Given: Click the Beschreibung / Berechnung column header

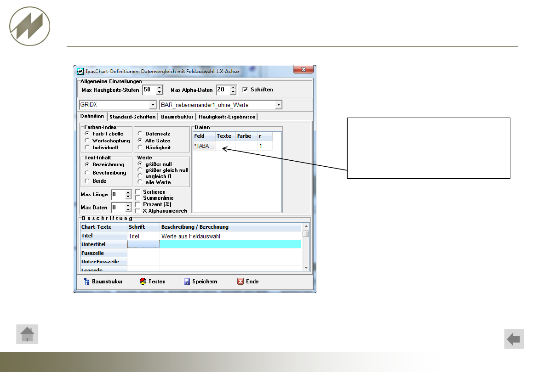Looking at the screenshot, I should (x=230, y=227).
